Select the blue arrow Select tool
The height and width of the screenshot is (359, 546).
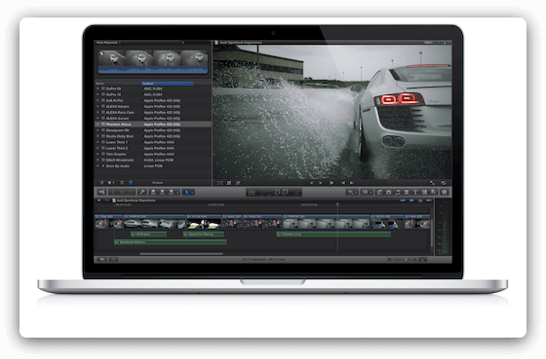[186, 193]
